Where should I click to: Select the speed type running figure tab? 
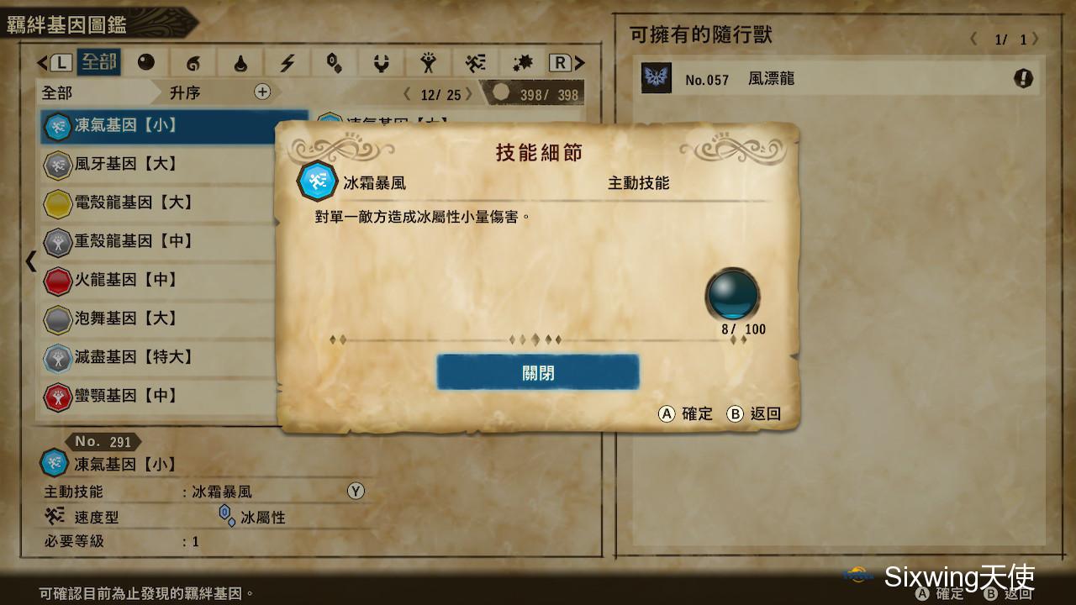476,63
